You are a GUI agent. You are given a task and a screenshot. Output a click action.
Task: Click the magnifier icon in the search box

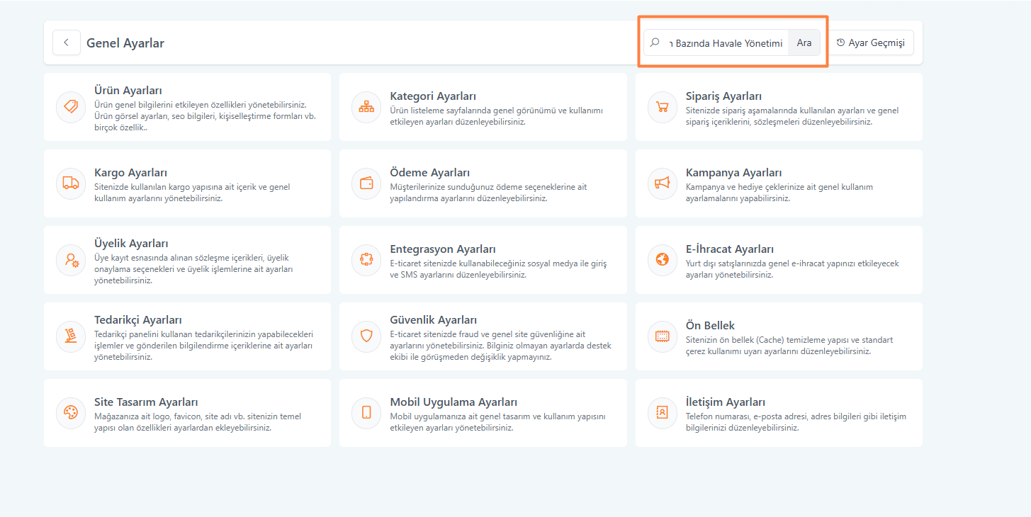point(655,42)
